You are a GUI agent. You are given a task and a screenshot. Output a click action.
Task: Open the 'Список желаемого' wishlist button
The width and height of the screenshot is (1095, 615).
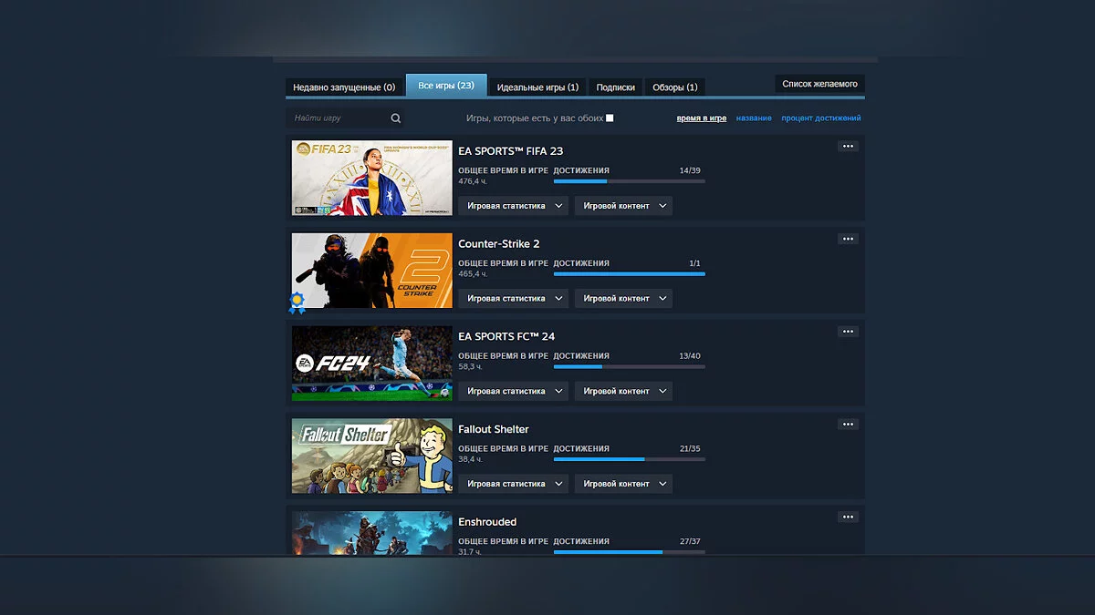point(819,83)
